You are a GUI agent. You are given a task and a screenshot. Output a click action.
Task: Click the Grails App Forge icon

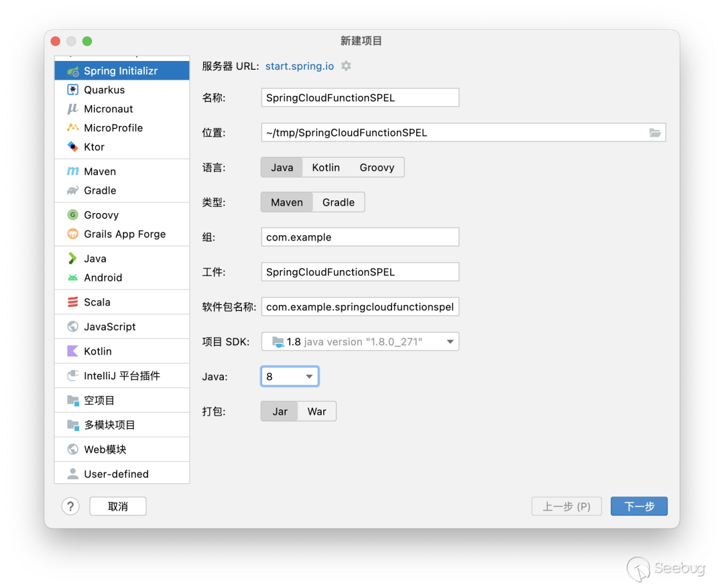pyautogui.click(x=73, y=234)
